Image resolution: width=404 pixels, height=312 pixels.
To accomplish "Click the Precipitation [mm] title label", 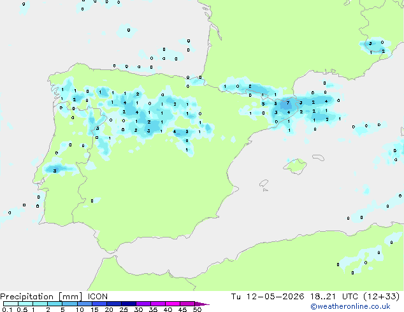I will pyautogui.click(x=41, y=297).
